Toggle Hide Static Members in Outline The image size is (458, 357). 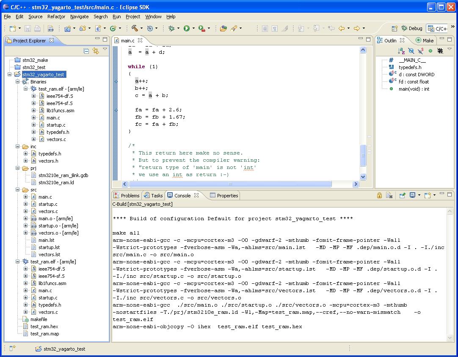[x=421, y=51]
